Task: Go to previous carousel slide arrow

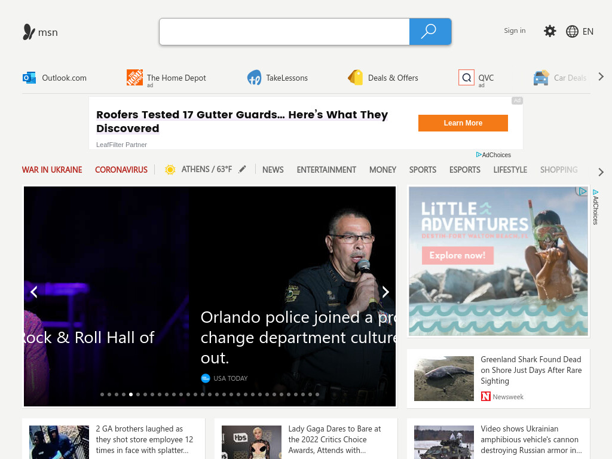Action: click(34, 292)
